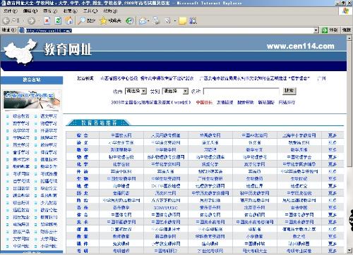Open the Search magnifier tool

82,20
